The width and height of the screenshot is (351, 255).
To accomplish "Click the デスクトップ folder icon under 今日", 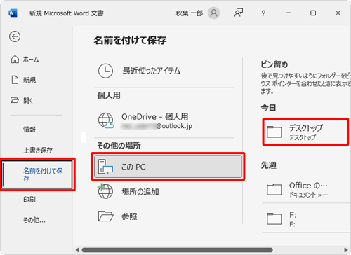I will [x=274, y=132].
